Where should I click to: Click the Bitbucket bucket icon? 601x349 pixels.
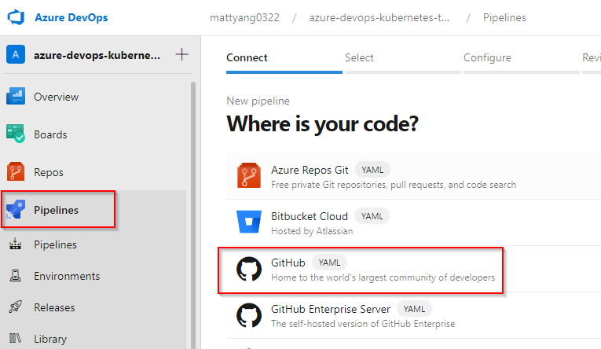[249, 222]
